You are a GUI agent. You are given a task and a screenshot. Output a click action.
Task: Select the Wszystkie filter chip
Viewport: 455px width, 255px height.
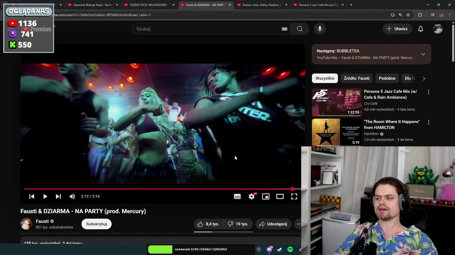click(x=325, y=78)
